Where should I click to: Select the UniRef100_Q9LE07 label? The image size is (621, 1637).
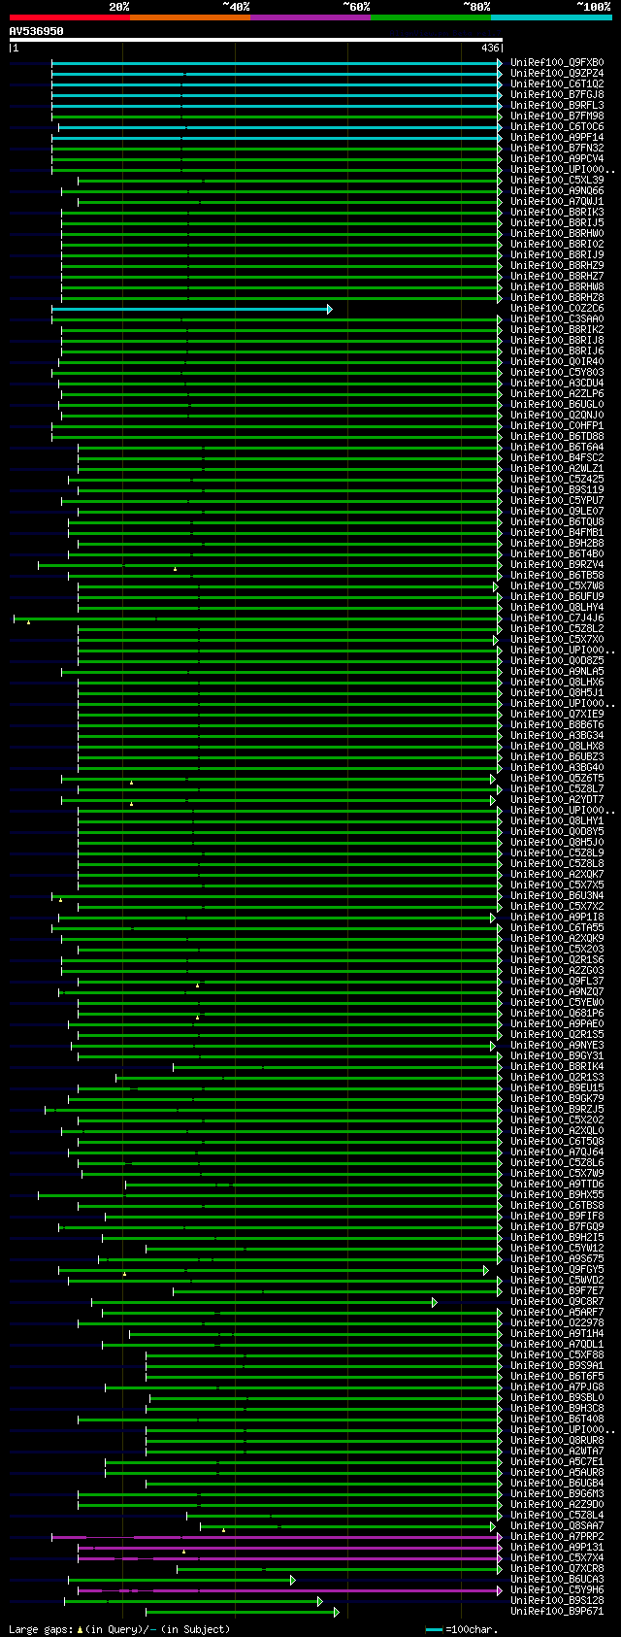[x=557, y=512]
